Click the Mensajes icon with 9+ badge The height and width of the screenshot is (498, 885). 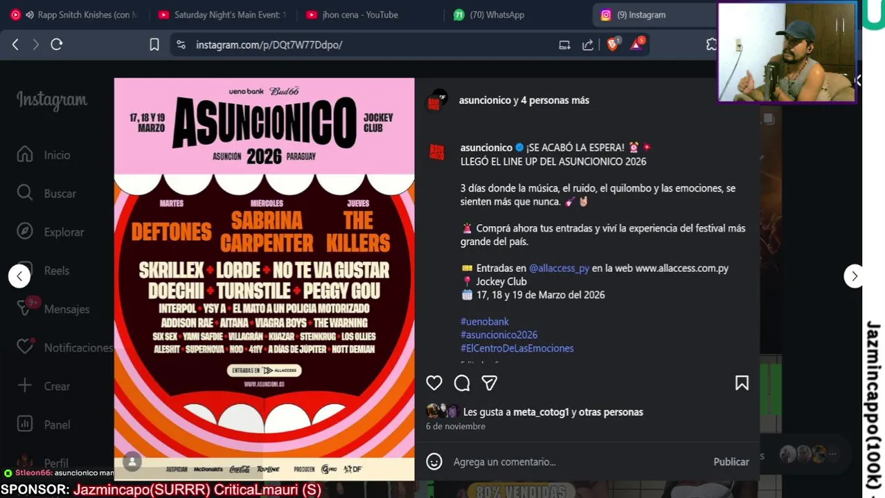pyautogui.click(x=26, y=307)
